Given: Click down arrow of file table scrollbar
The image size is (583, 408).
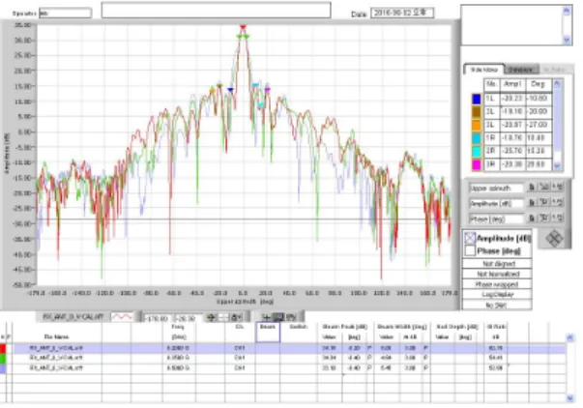Looking at the screenshot, I should click(570, 398).
